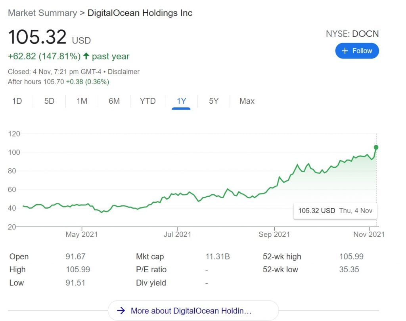Click the May 2021 axis label

pos(82,234)
